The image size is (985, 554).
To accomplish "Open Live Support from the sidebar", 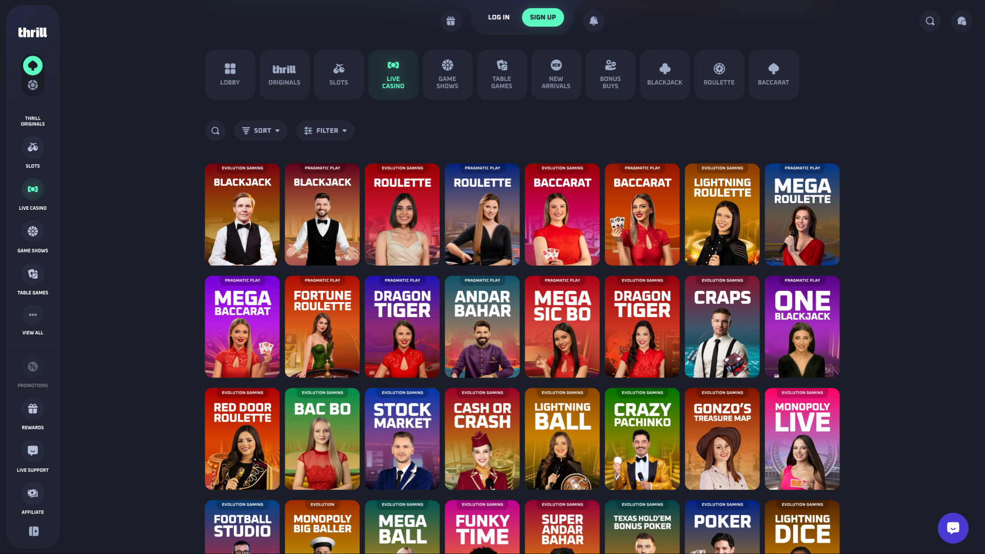I will pos(33,451).
